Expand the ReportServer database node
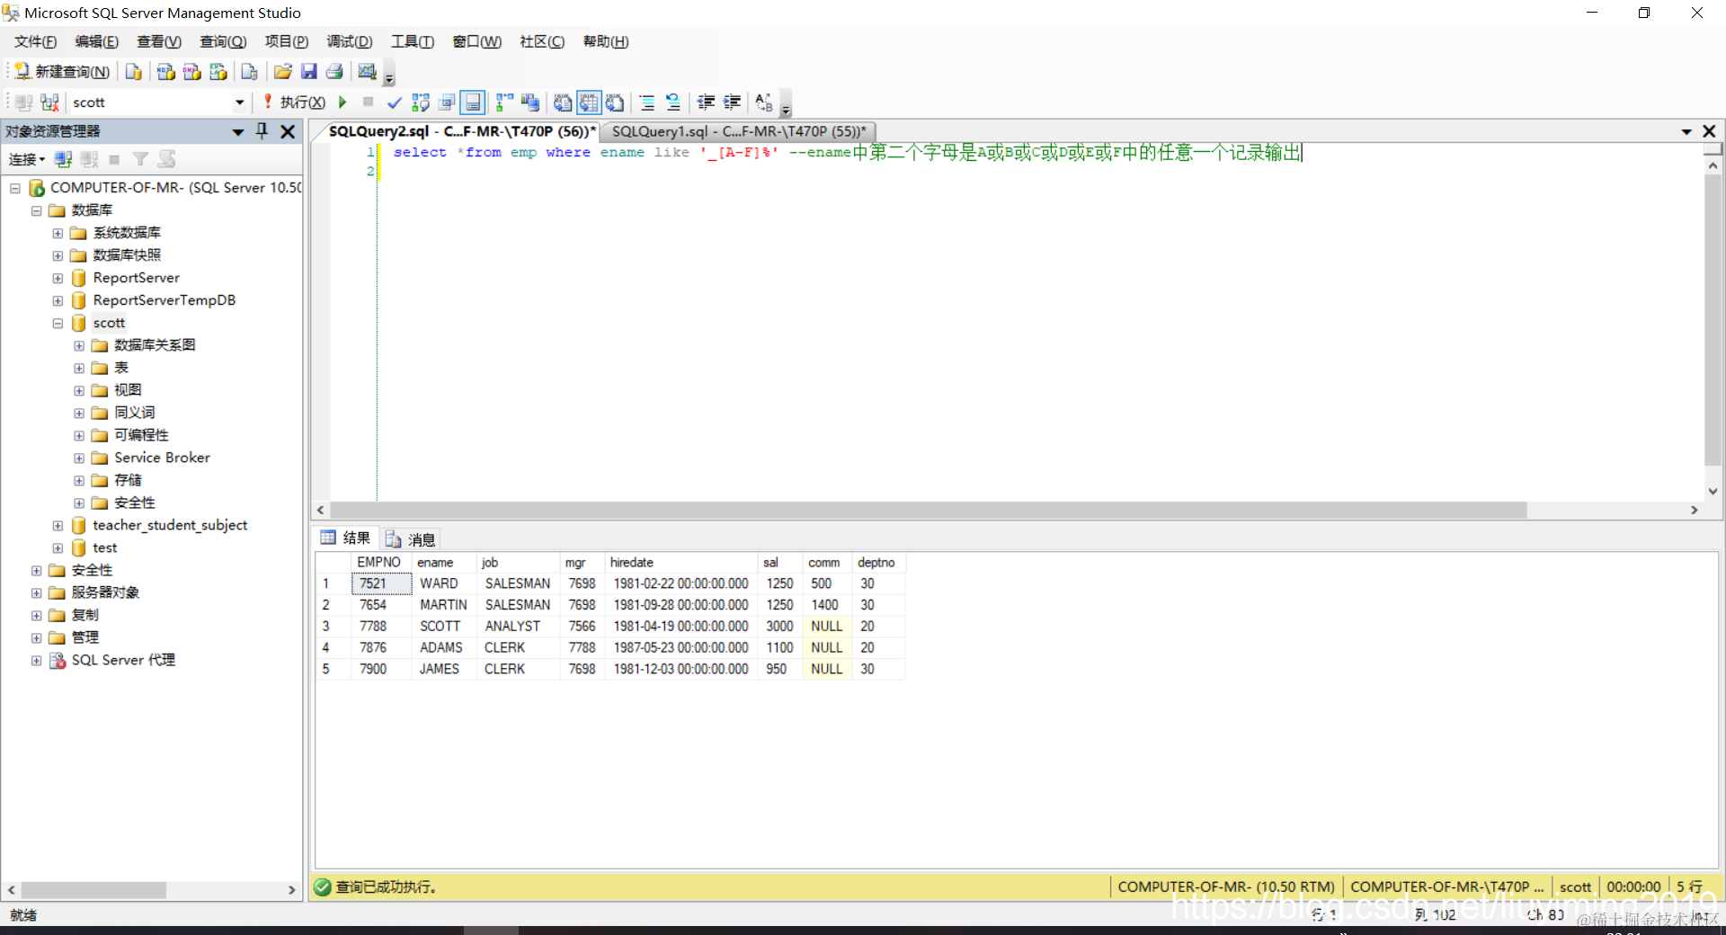Viewport: 1726px width, 935px height. [x=58, y=278]
